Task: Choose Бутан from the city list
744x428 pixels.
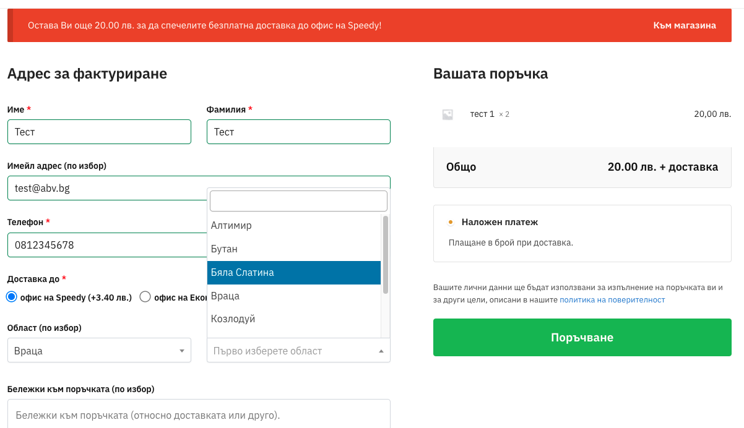Action: (294, 249)
